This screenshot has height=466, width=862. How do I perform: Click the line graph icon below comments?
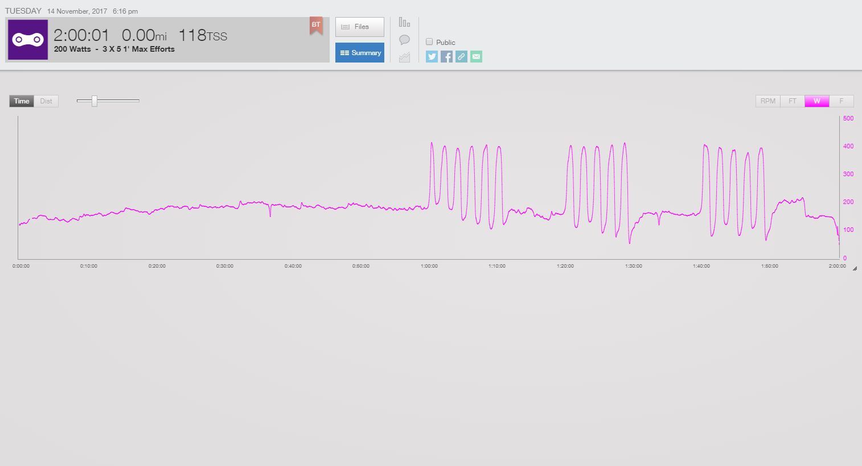pos(404,57)
